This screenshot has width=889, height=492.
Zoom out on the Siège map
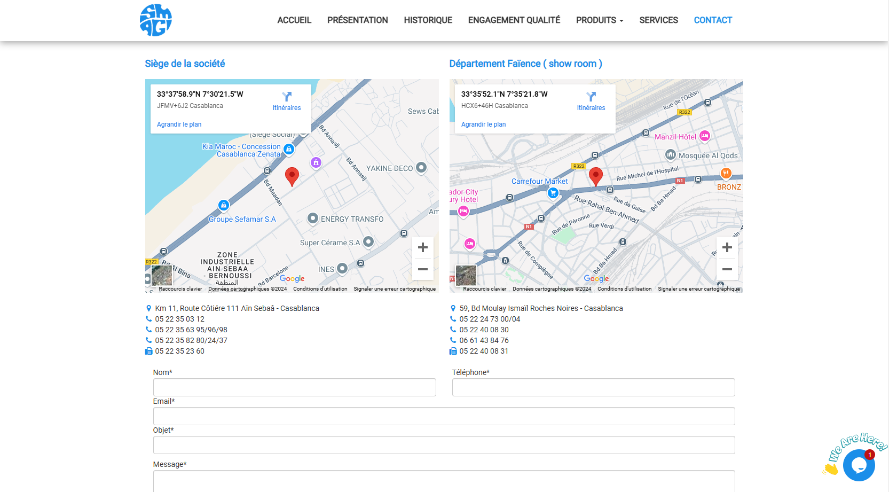422,269
